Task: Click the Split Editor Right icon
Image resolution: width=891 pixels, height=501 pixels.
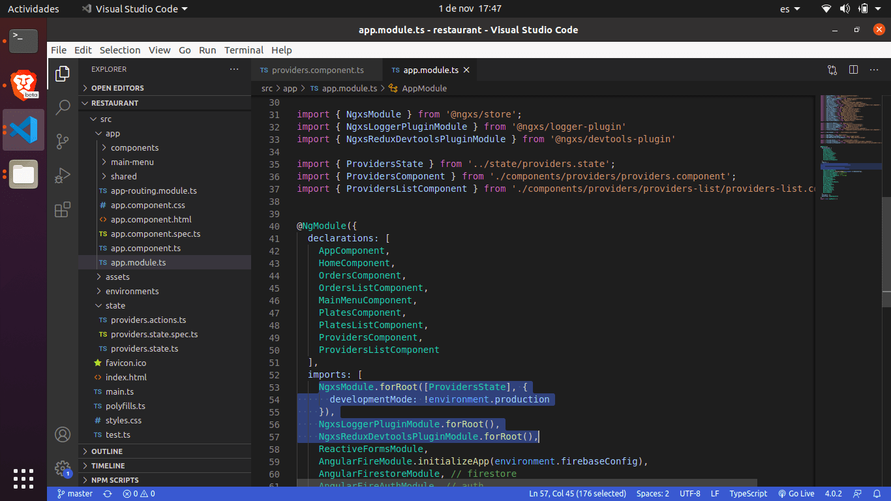Action: (853, 70)
